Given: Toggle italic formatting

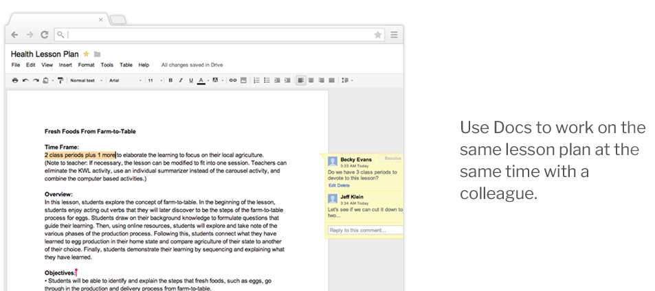Looking at the screenshot, I should 181,80.
